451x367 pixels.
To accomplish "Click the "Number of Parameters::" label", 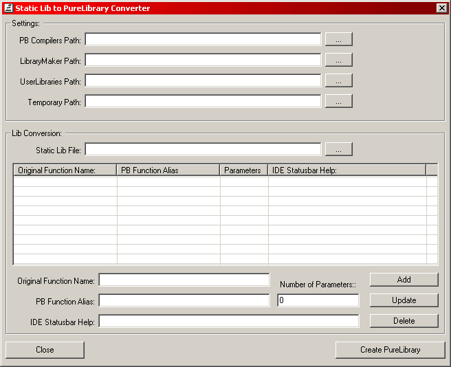I will click(318, 285).
